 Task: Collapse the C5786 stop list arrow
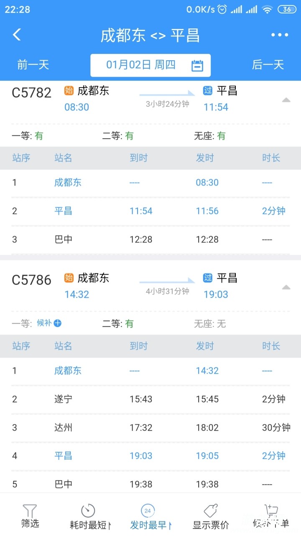[x=286, y=287]
